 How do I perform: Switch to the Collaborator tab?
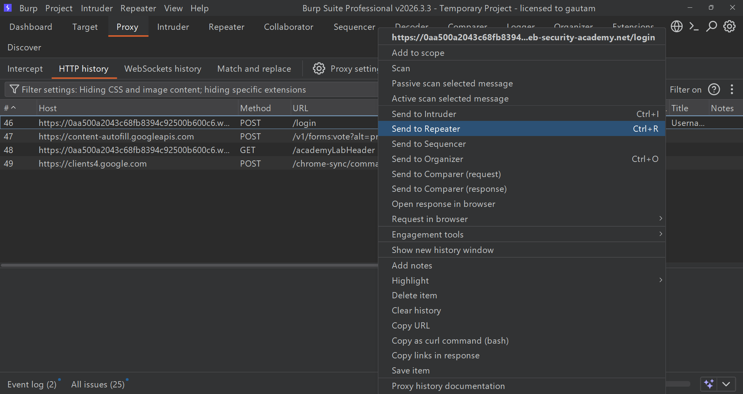(288, 27)
